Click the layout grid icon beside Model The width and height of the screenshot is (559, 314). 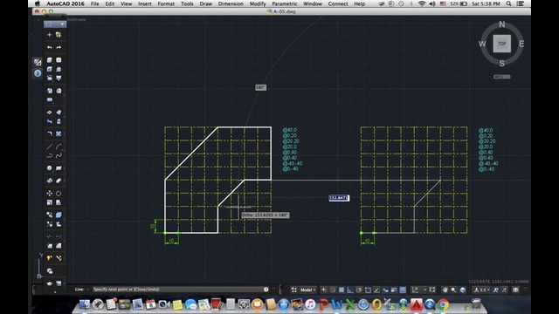(294, 290)
